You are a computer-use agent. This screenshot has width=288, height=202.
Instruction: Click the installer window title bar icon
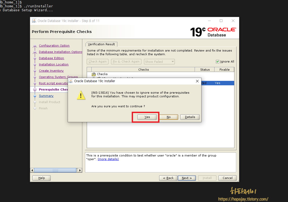point(34,21)
